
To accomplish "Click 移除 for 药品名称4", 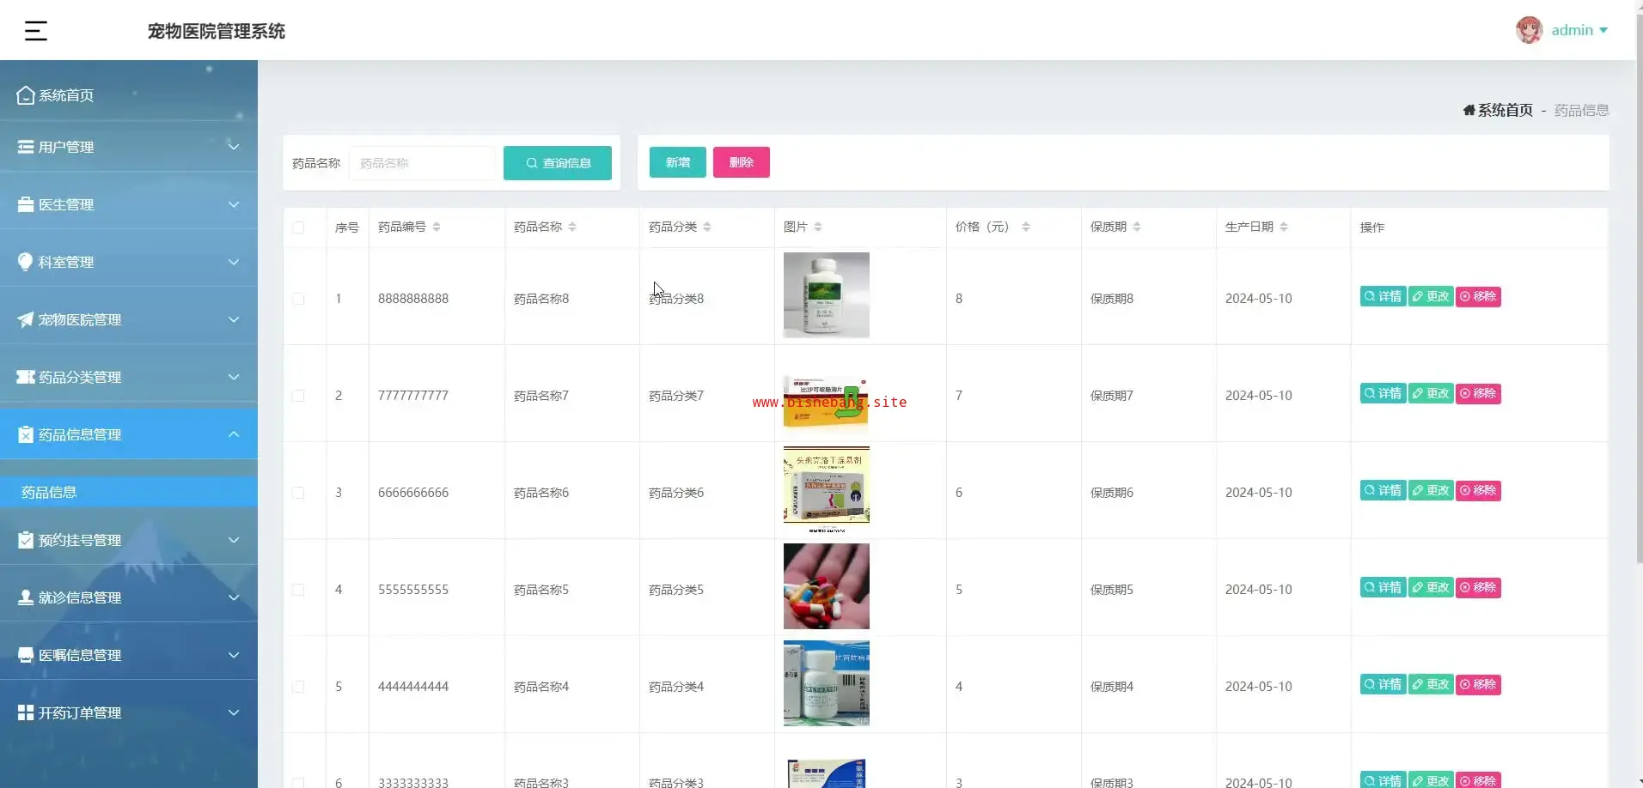I will pyautogui.click(x=1478, y=685).
